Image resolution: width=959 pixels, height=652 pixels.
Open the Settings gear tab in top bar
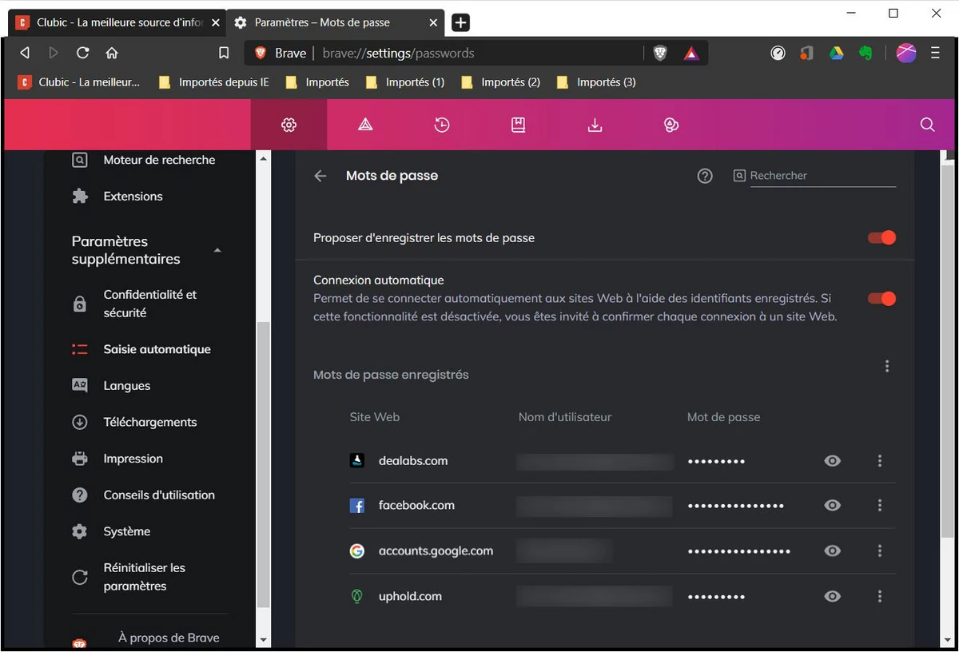pos(289,125)
